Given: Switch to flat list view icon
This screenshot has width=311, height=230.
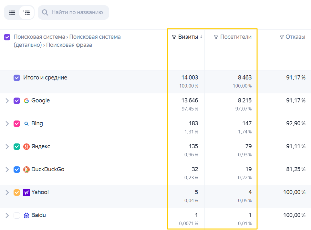Looking at the screenshot, I should tap(12, 13).
